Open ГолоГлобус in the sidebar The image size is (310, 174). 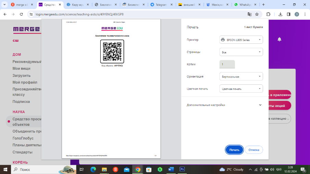click(x=23, y=138)
